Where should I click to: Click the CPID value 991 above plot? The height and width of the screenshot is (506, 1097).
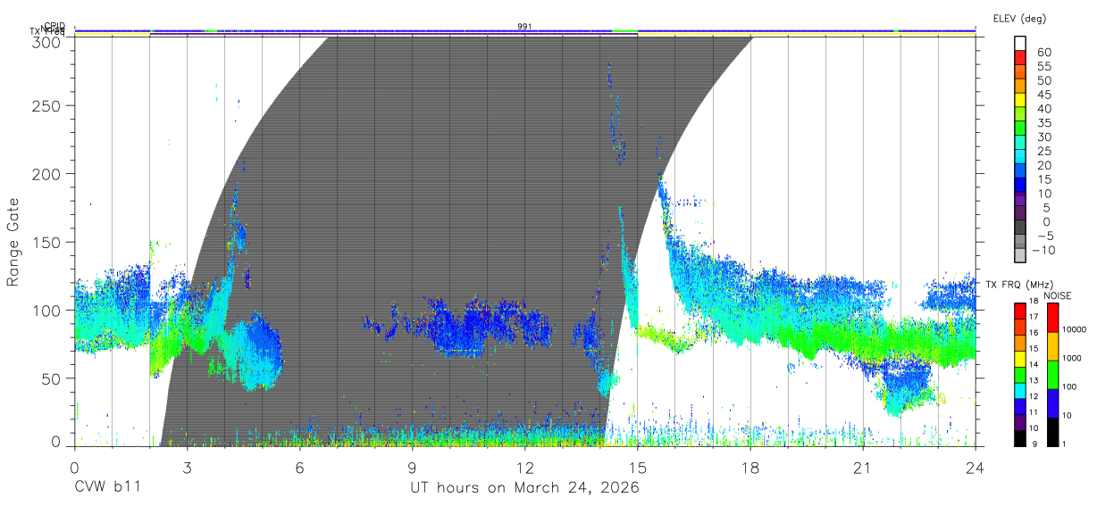pos(524,26)
